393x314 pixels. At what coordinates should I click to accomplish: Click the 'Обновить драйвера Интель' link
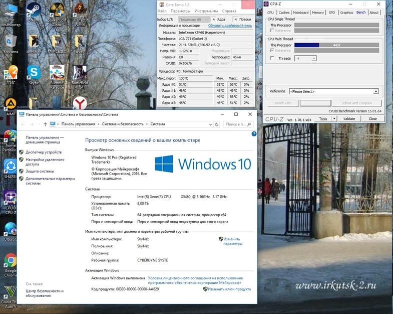tap(230, 26)
